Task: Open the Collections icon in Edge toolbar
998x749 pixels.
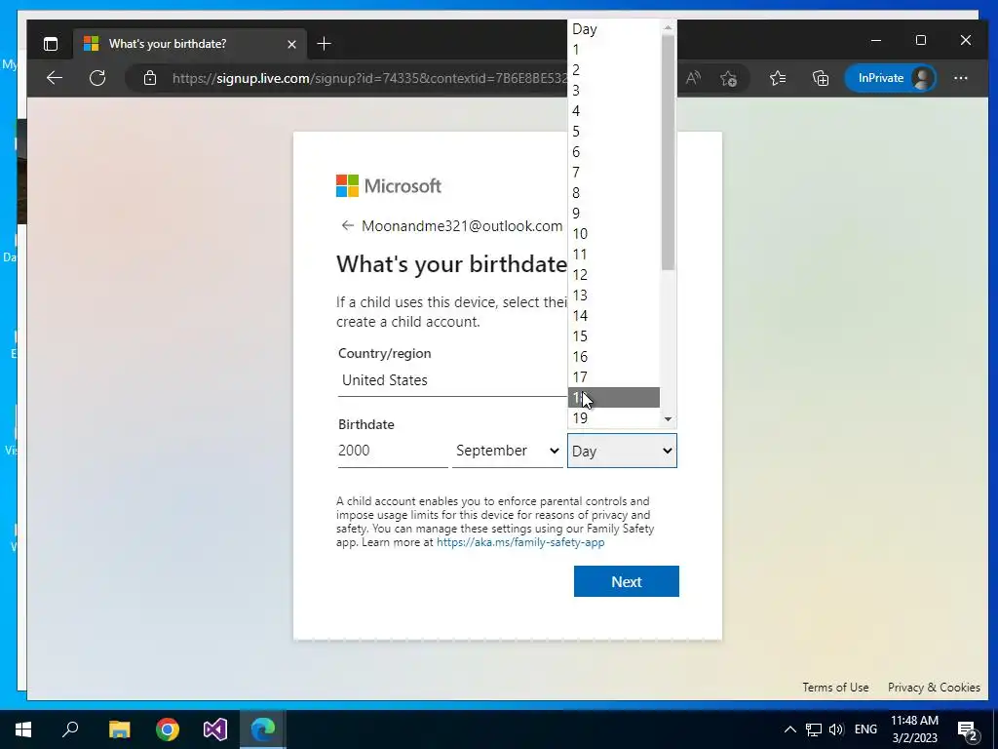Action: pyautogui.click(x=821, y=78)
